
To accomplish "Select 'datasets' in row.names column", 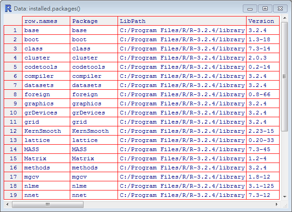I will [46, 85].
